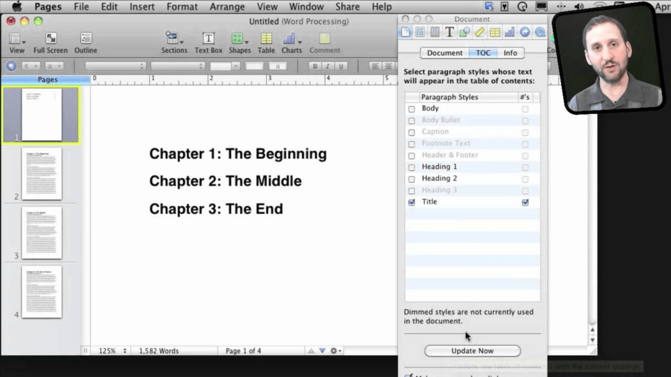
Task: Toggle the Title page numbers checkbox
Action: (525, 203)
